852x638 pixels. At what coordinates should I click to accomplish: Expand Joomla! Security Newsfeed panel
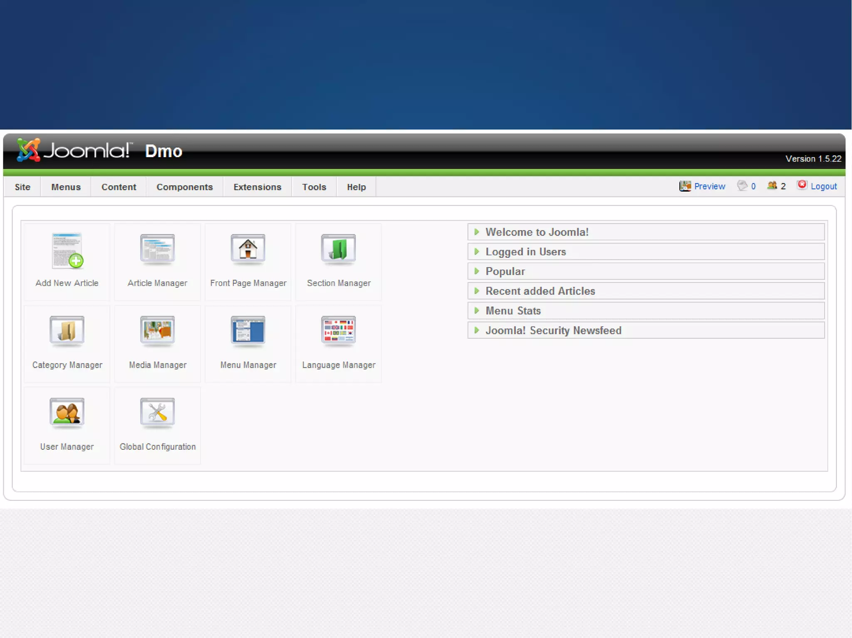click(553, 330)
